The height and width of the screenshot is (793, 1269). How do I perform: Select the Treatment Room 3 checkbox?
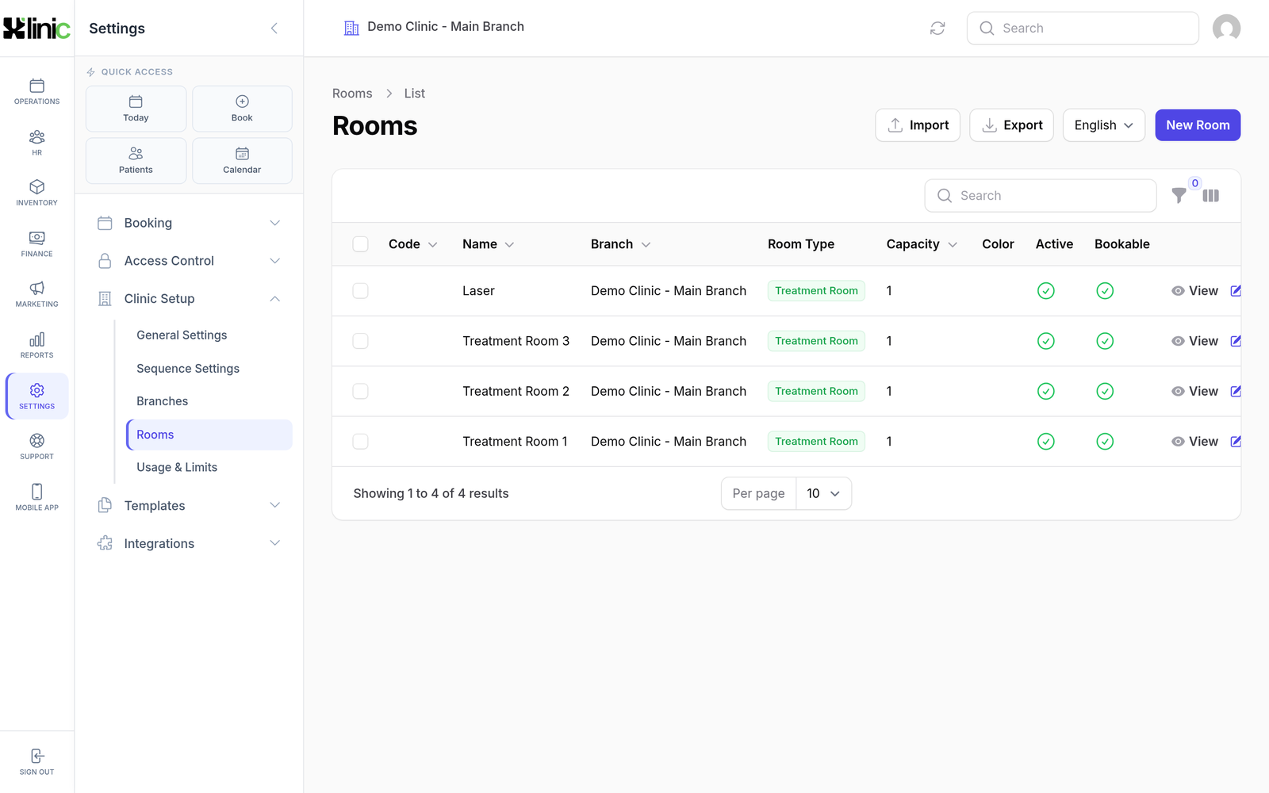(360, 341)
